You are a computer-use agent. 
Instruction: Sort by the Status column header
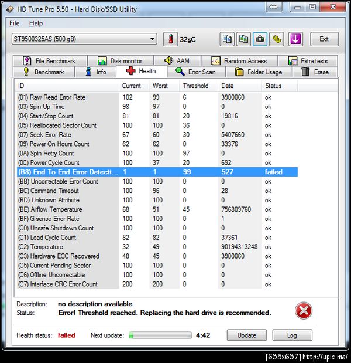(280, 86)
